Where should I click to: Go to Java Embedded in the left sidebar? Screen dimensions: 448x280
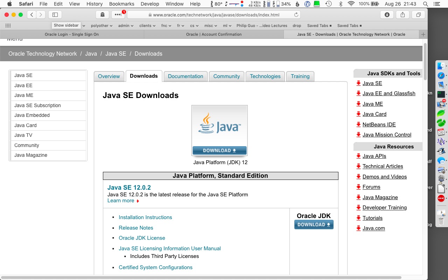click(x=48, y=115)
